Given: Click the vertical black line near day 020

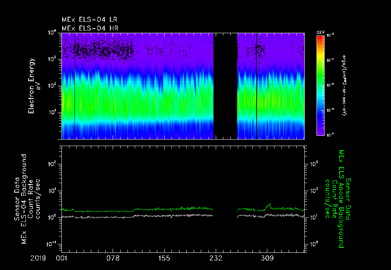Looking at the screenshot, I should [75, 86].
